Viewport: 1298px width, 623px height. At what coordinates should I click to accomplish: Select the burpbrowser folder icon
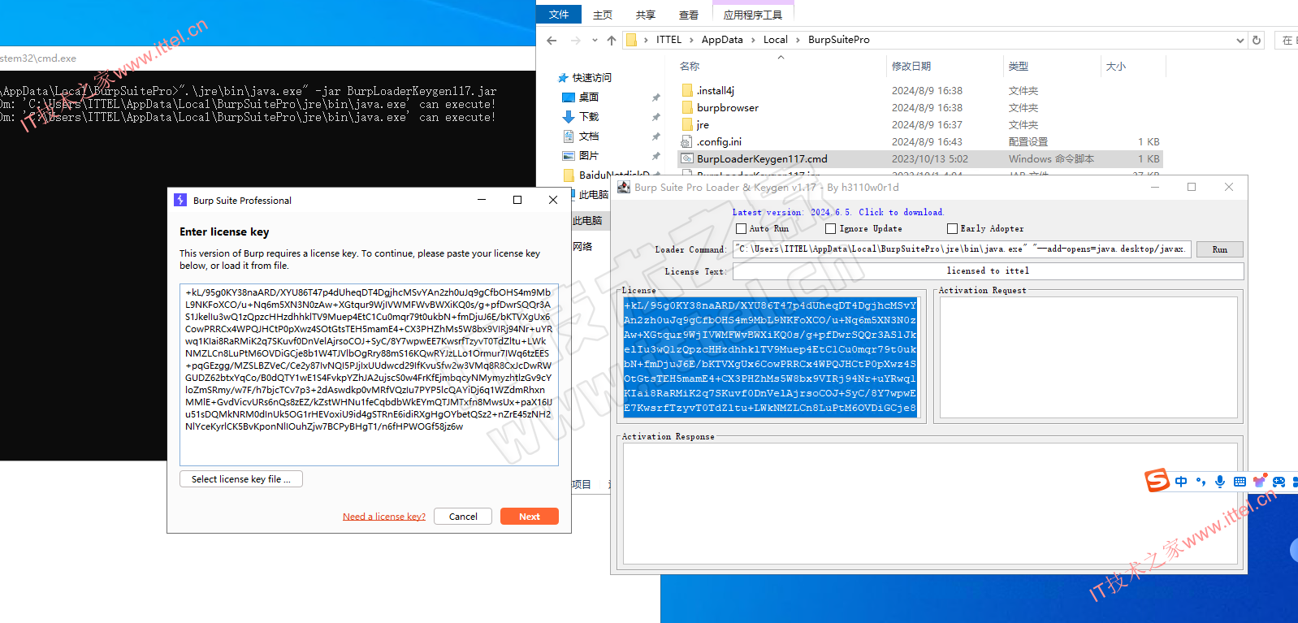tap(687, 107)
